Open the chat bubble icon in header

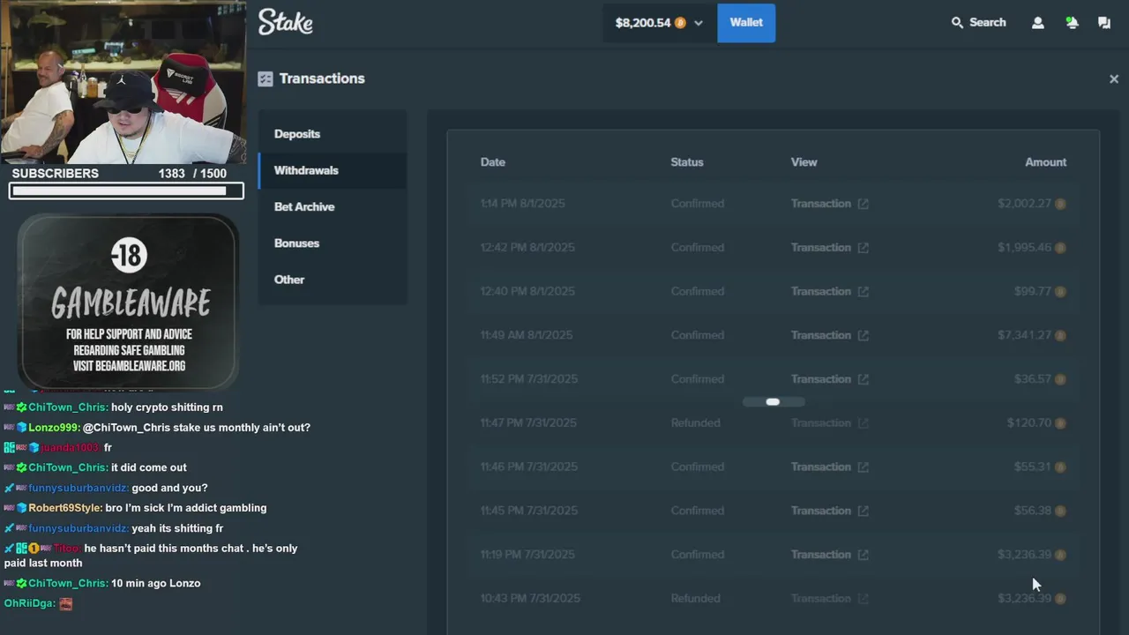tap(1104, 23)
